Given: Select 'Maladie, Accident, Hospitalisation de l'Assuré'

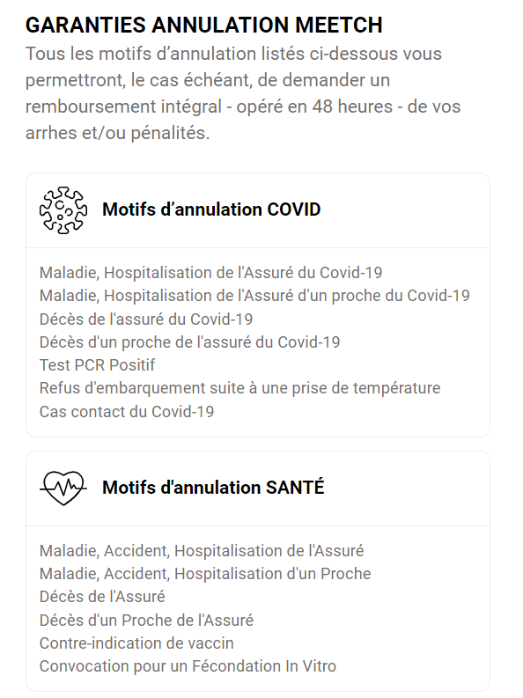Looking at the screenshot, I should (x=202, y=551).
